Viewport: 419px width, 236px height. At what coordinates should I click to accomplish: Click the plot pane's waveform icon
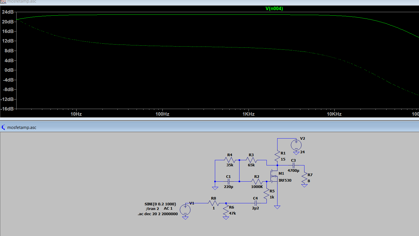click(3, 2)
